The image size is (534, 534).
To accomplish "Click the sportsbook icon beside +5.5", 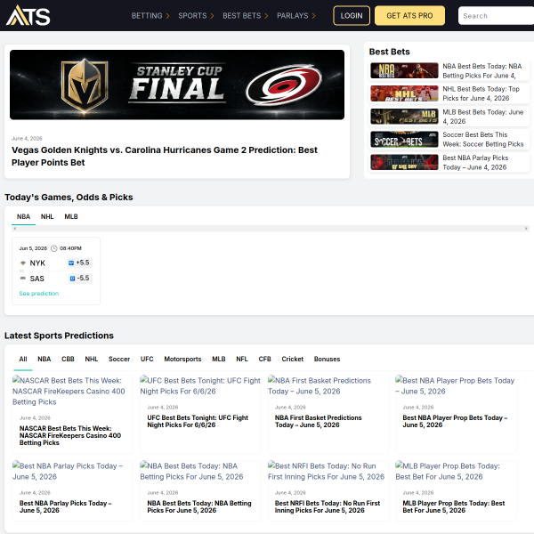I will coord(71,263).
